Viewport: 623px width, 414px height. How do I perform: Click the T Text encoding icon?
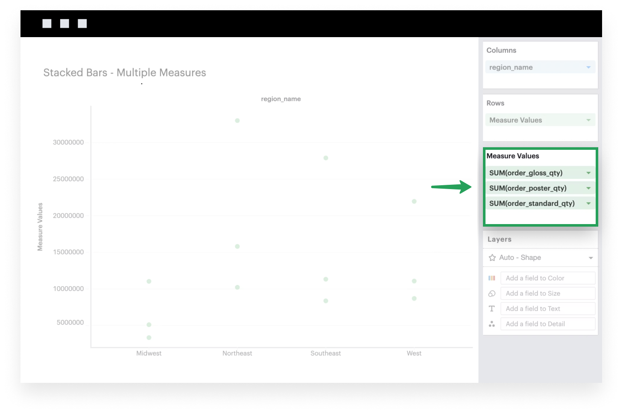[491, 308]
